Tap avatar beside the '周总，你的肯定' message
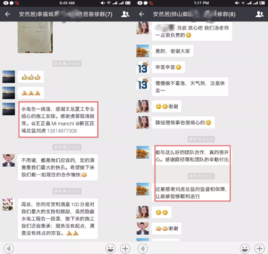 [9, 204]
